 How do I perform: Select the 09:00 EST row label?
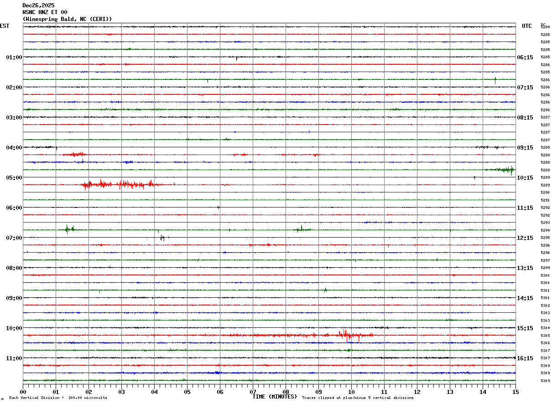coord(14,298)
